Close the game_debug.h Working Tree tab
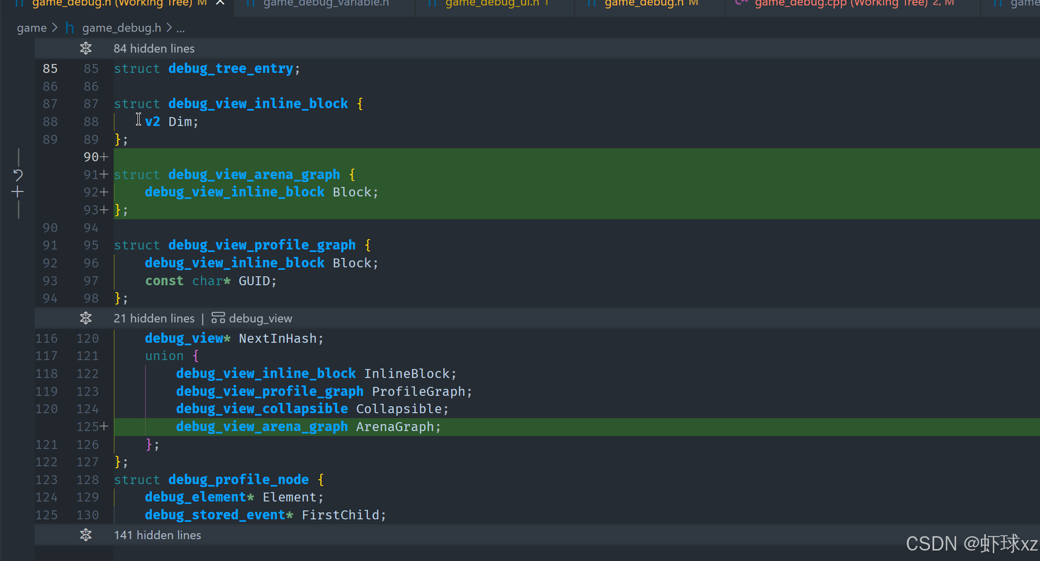This screenshot has height=561, width=1040. pyautogui.click(x=220, y=3)
